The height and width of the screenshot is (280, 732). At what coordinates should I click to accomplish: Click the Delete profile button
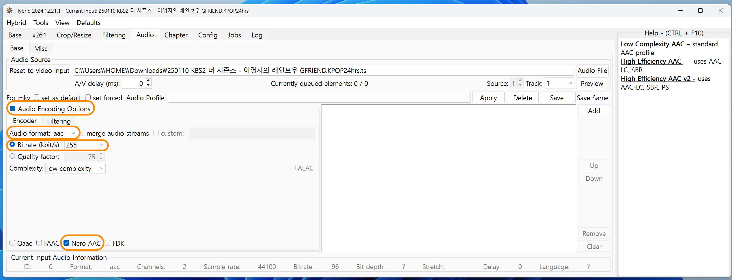(x=522, y=98)
